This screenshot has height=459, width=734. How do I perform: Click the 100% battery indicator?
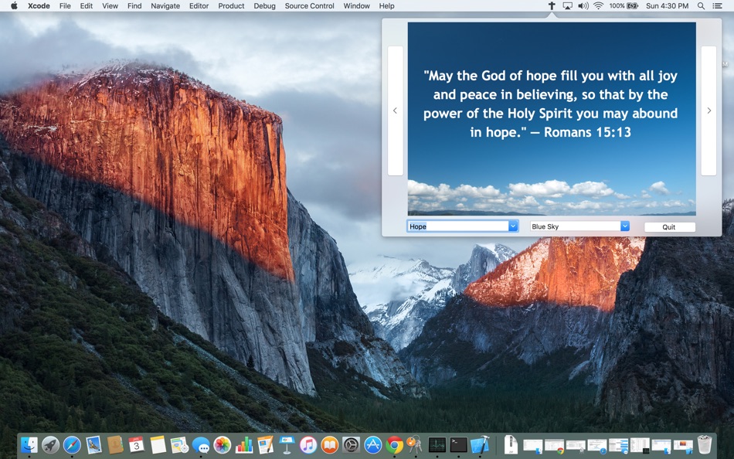[x=624, y=5]
